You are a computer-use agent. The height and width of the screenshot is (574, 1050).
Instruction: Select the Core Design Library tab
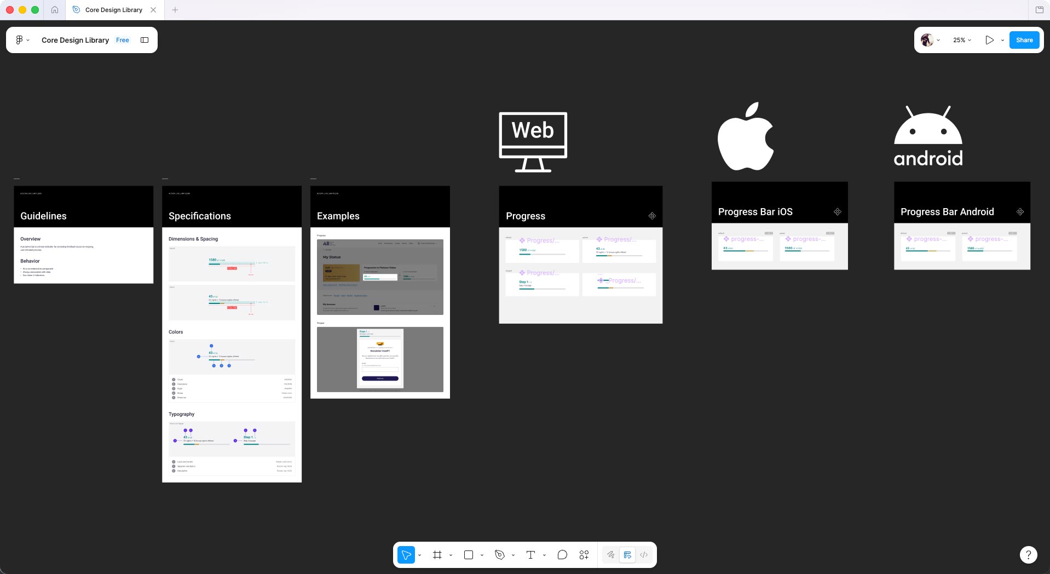114,10
